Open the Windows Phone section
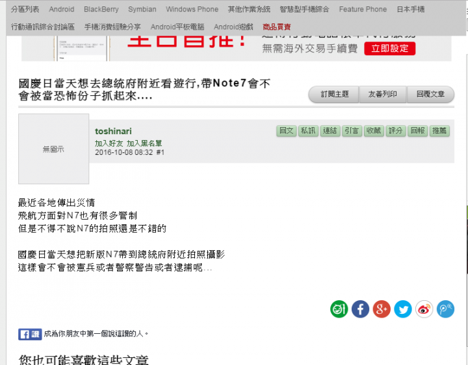Viewport: 468px width, 365px height. pos(192,9)
